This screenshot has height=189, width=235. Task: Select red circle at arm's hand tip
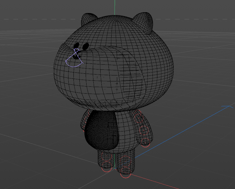tap(145, 146)
